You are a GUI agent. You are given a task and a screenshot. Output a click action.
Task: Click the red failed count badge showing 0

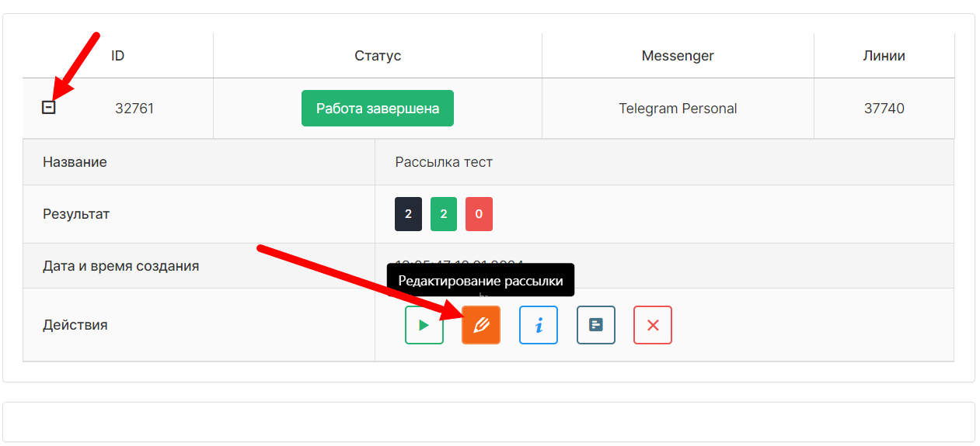coord(479,214)
